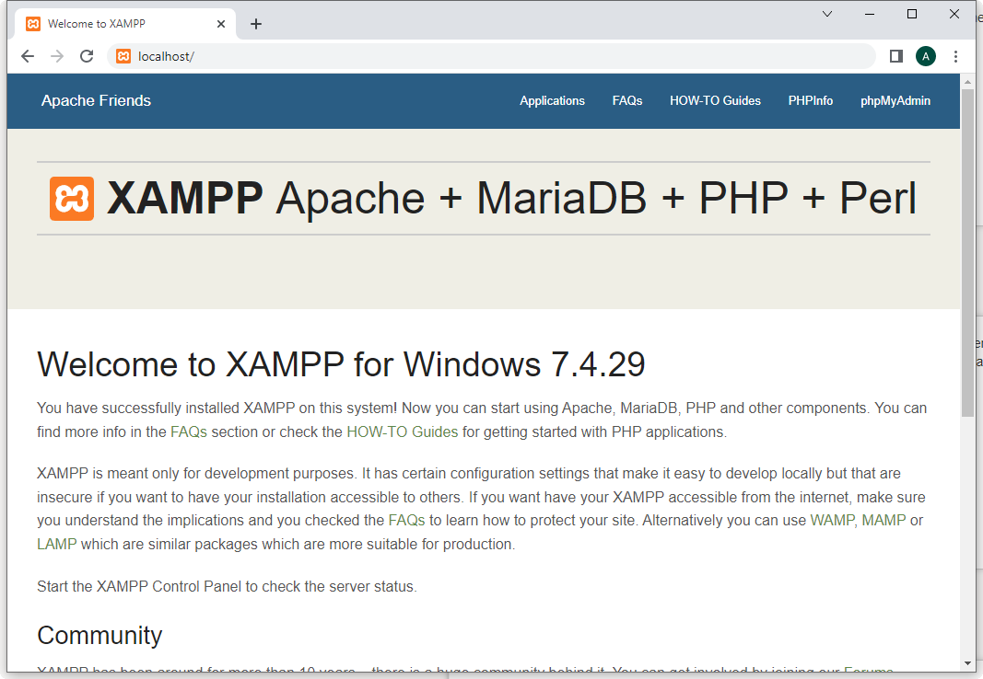Expand the tab search chevron
Viewport: 983px width, 679px height.
click(x=827, y=14)
